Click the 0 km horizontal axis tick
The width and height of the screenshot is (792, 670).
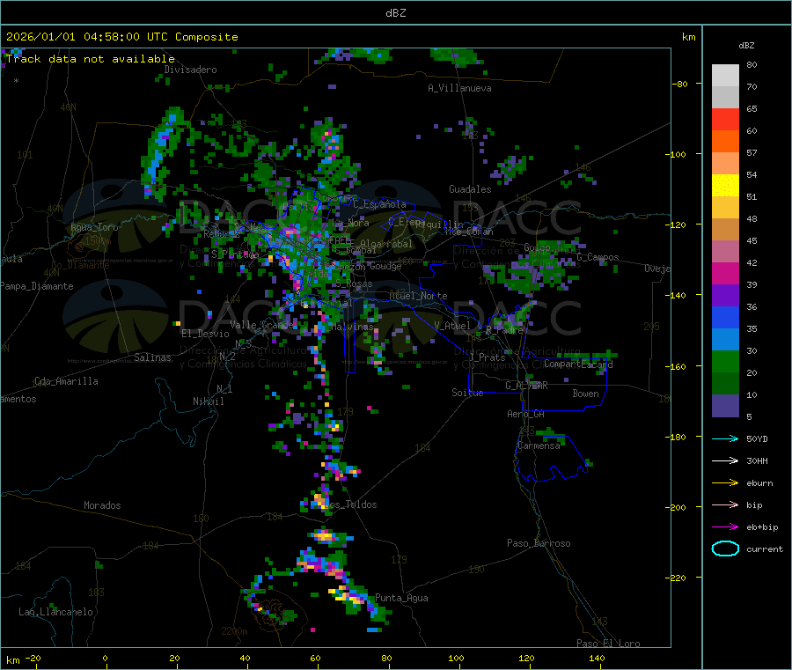105,658
